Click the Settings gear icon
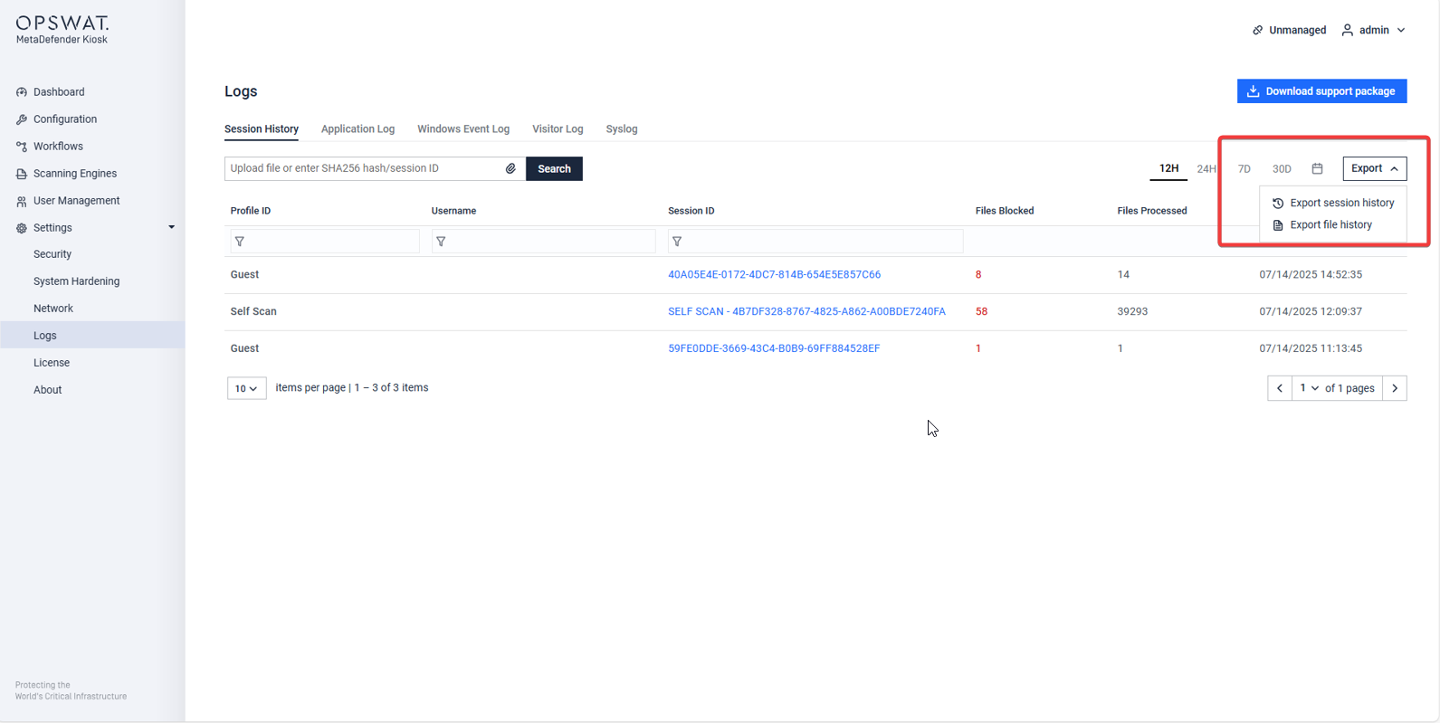1440x723 pixels. click(x=22, y=228)
